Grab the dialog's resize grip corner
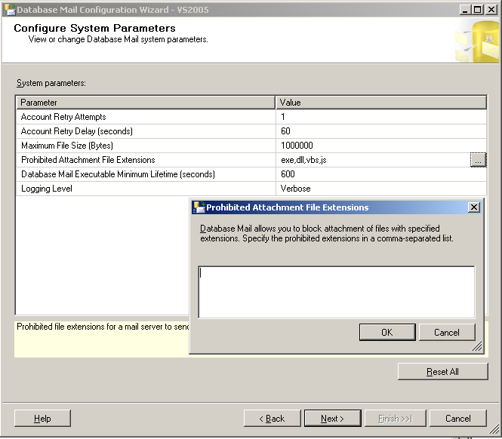 [x=477, y=346]
